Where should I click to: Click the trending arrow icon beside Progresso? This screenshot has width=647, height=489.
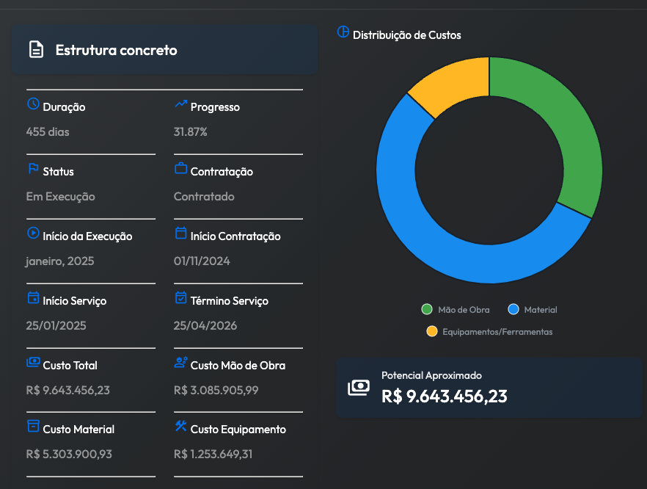pyautogui.click(x=181, y=105)
